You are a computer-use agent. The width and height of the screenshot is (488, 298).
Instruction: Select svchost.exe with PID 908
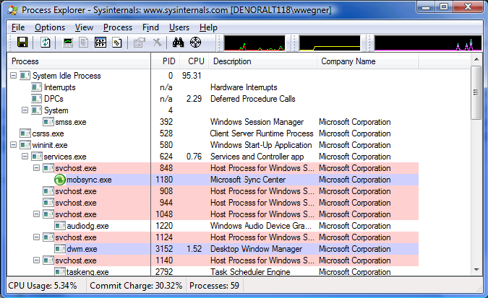(213, 191)
